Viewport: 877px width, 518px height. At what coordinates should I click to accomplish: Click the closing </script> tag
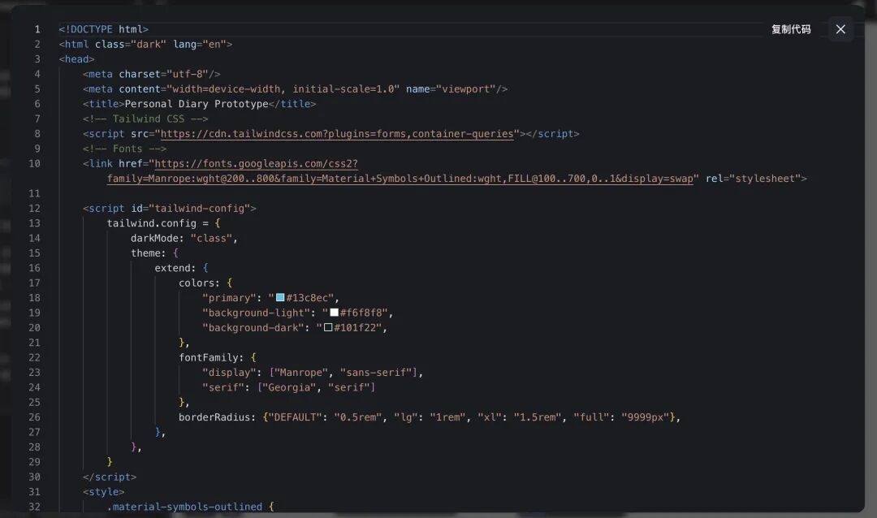point(110,477)
